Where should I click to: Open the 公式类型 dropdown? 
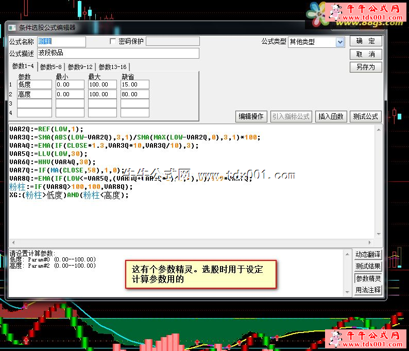340,42
